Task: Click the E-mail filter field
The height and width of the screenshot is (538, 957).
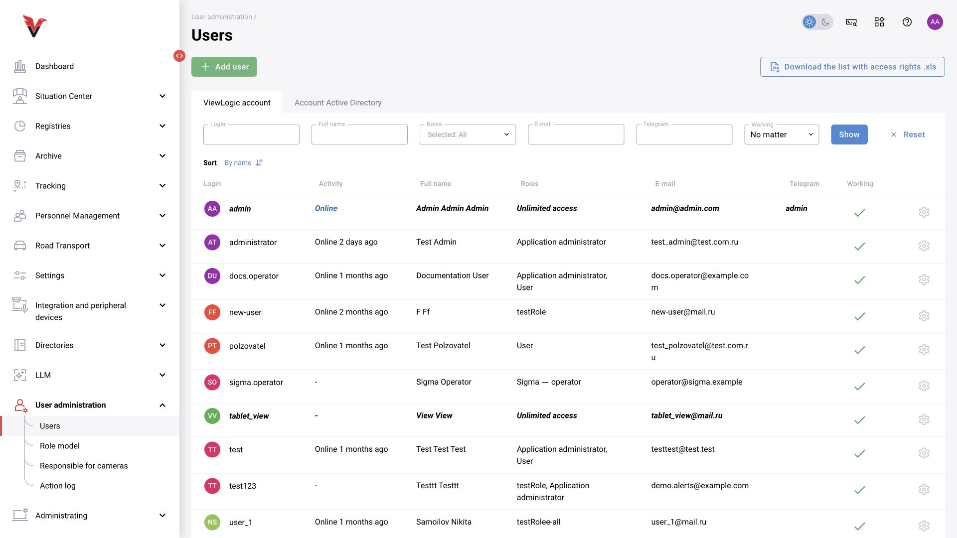Action: coord(576,134)
